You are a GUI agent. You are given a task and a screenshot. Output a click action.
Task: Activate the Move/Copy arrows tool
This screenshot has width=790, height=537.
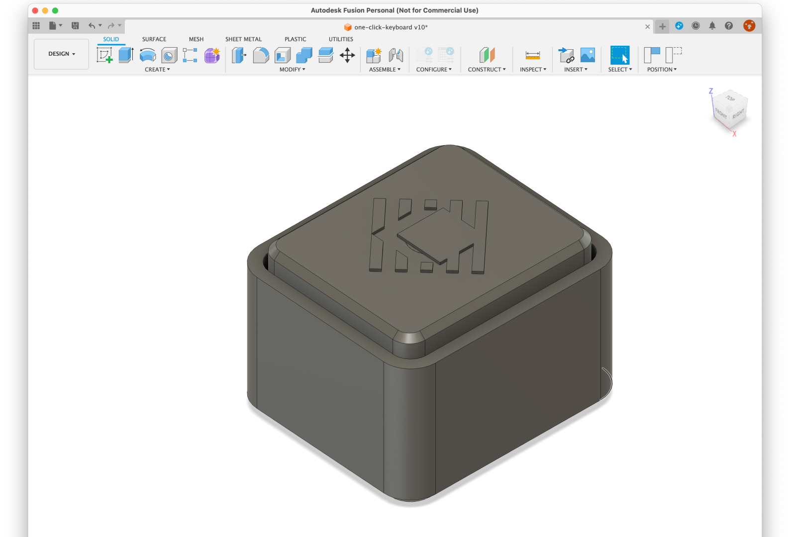(347, 55)
